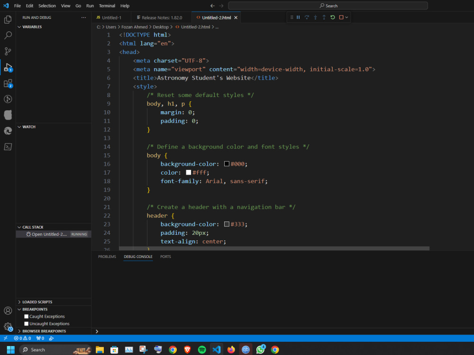Click the Go Forward navigation arrow
Image resolution: width=474 pixels, height=355 pixels.
221,6
